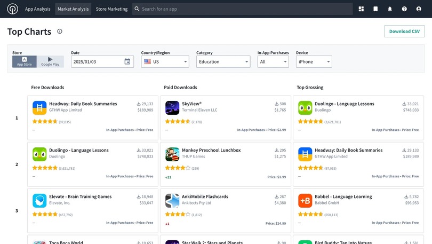Open Duolingo - Language Lessons in Top Grossing

point(345,104)
